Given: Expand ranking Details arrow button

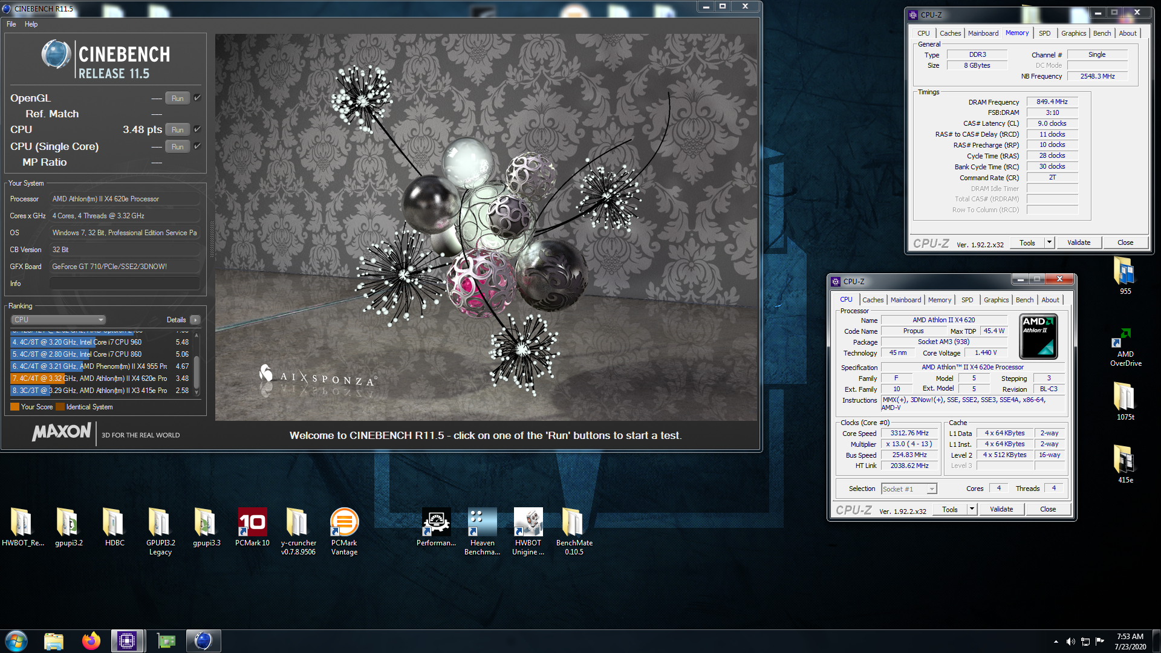Looking at the screenshot, I should tap(195, 320).
